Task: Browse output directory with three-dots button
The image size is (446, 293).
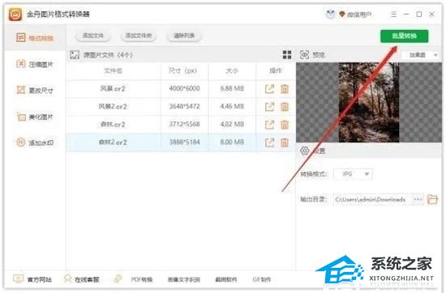Action: [x=418, y=199]
